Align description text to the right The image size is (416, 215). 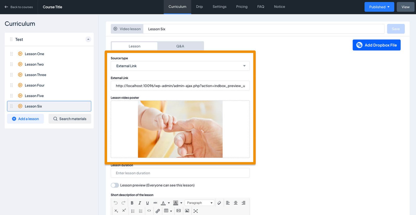click(243, 203)
